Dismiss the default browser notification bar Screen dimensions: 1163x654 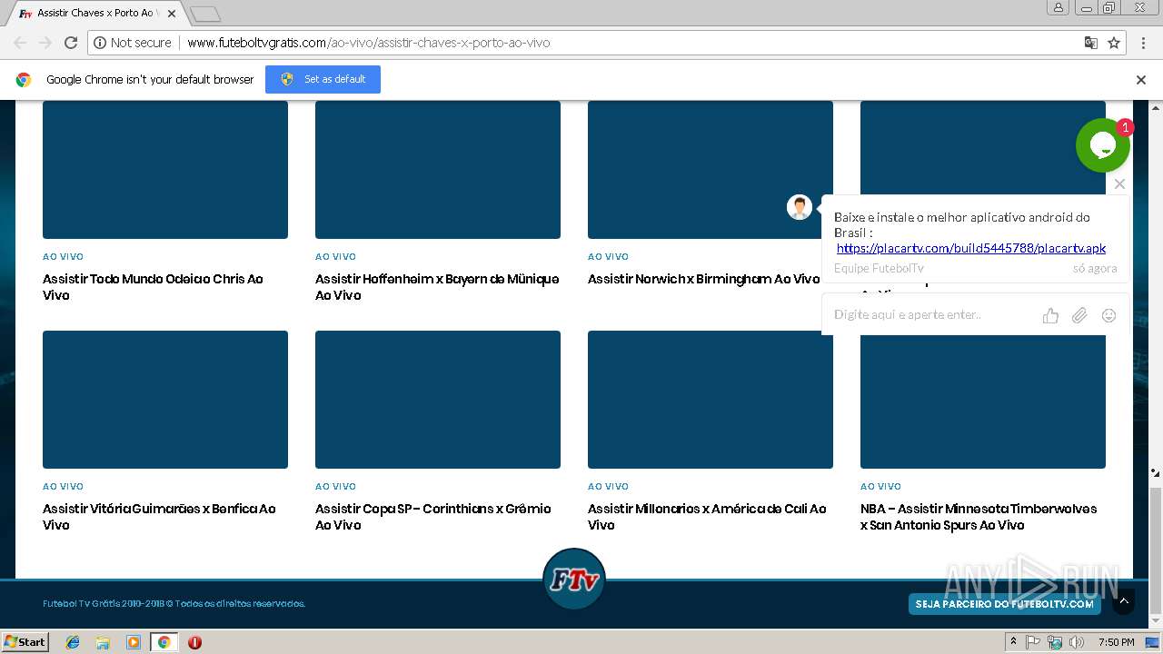[1141, 80]
